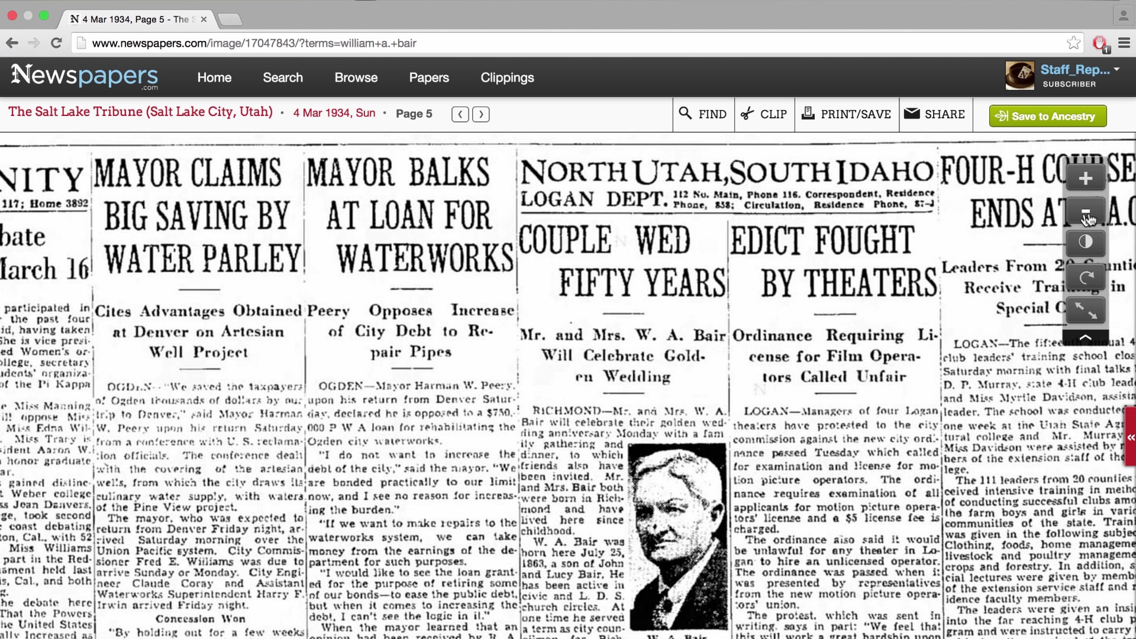Go to the Clippings section
This screenshot has width=1136, height=639.
[x=507, y=78]
